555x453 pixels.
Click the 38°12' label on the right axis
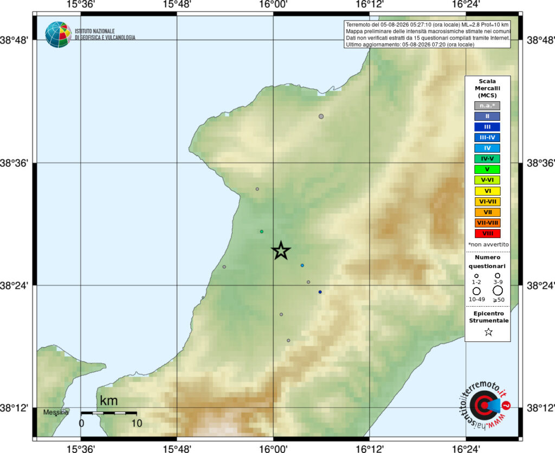541,408
